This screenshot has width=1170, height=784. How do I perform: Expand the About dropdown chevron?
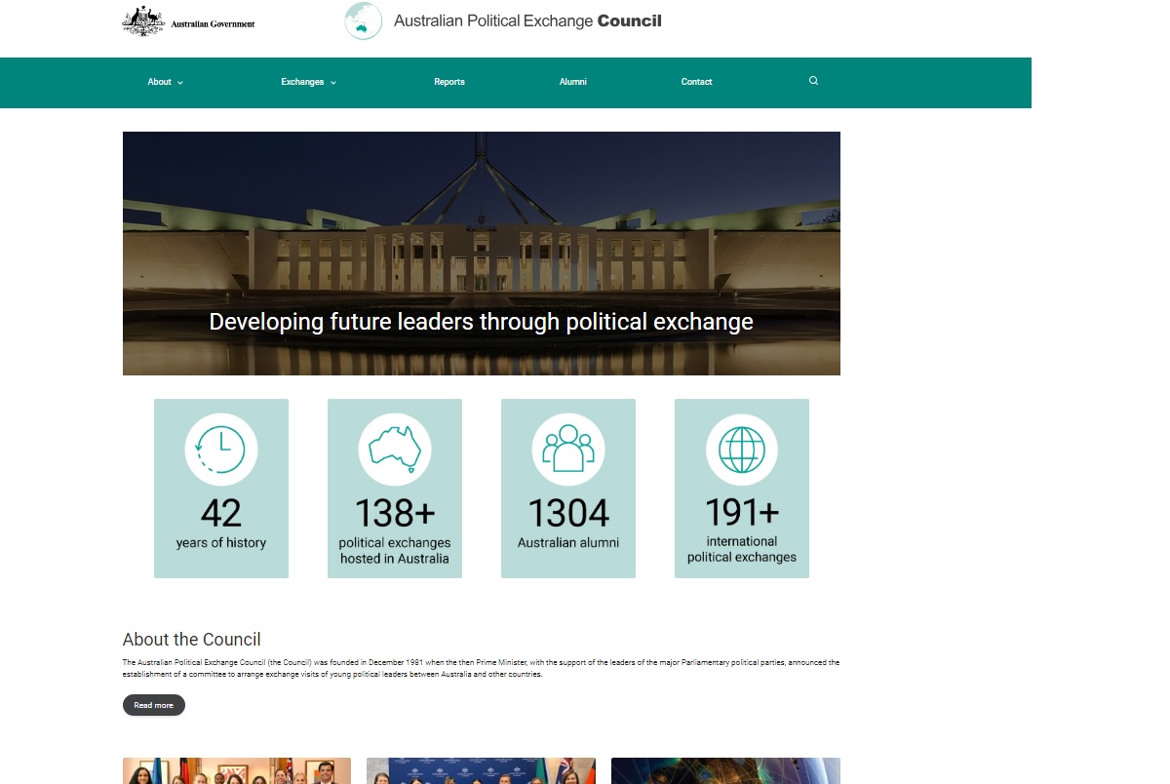point(180,83)
